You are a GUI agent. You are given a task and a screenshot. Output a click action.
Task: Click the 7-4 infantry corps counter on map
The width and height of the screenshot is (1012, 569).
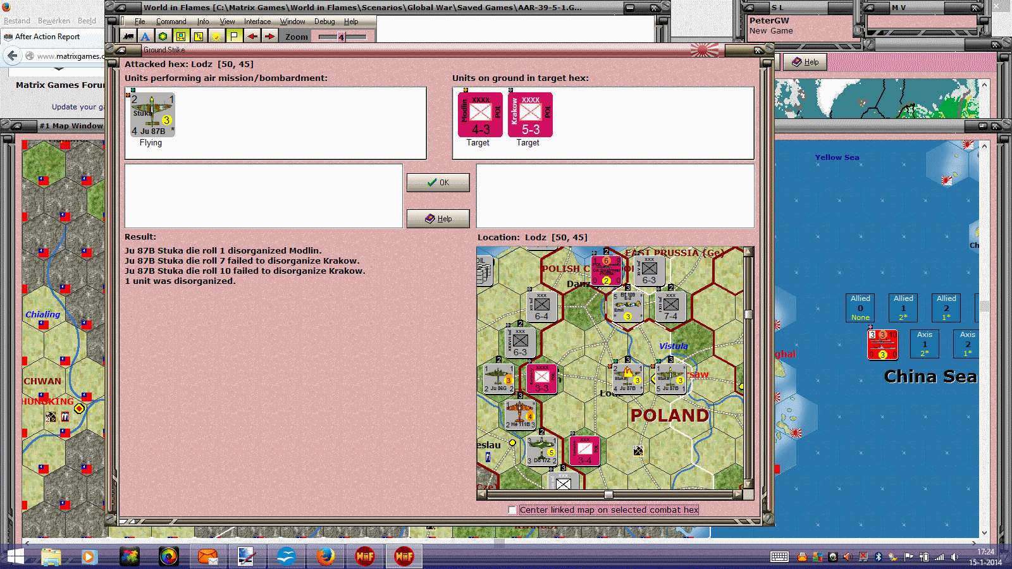point(670,307)
